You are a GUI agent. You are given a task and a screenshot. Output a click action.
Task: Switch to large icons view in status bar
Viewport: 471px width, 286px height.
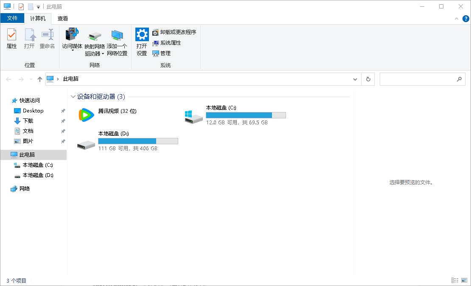coord(464,280)
